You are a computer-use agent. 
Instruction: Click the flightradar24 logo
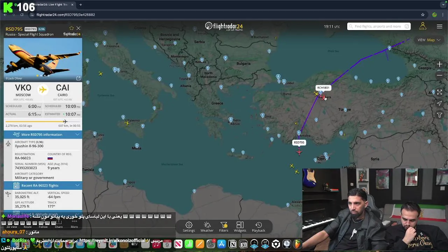224,26
